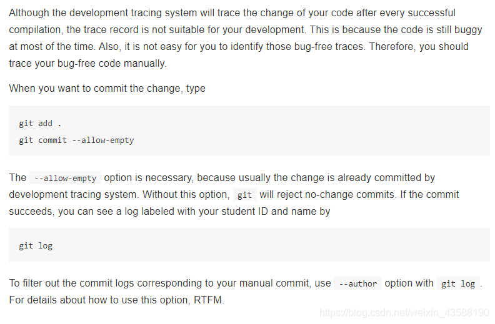Select inline "--allow-empty" code starting the paragraph
This screenshot has height=324, width=495.
pos(65,178)
